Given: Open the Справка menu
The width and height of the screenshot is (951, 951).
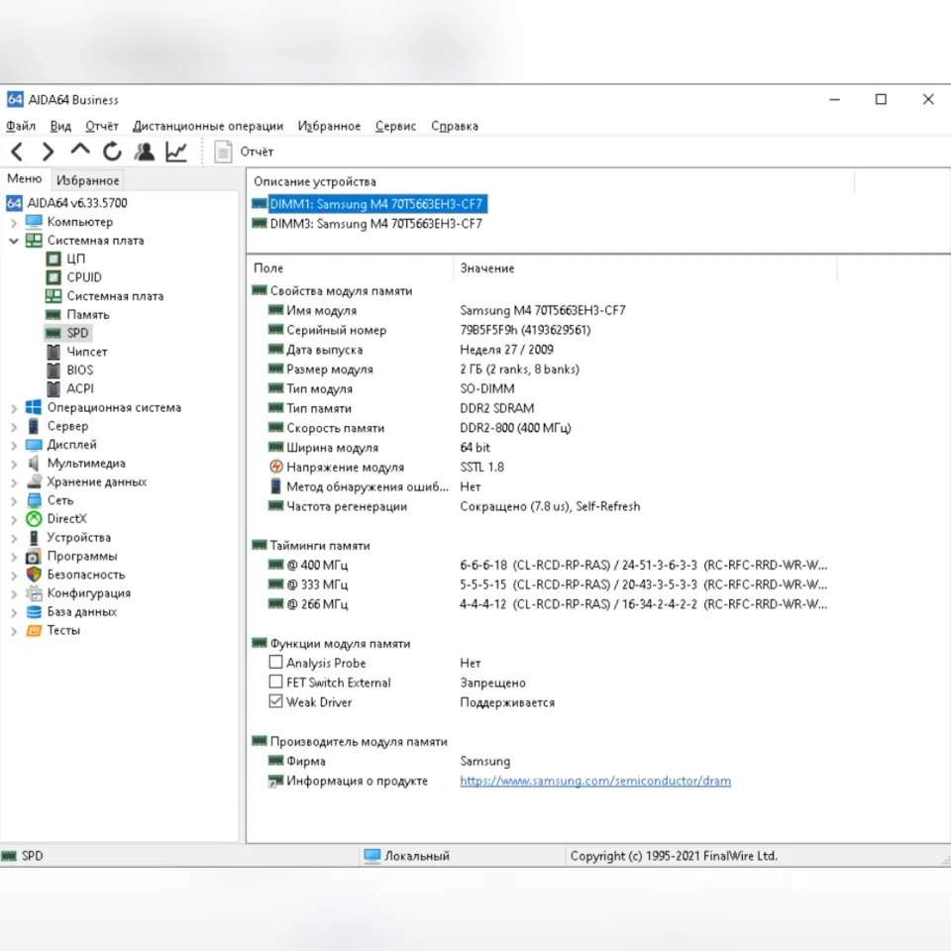Looking at the screenshot, I should click(x=455, y=126).
